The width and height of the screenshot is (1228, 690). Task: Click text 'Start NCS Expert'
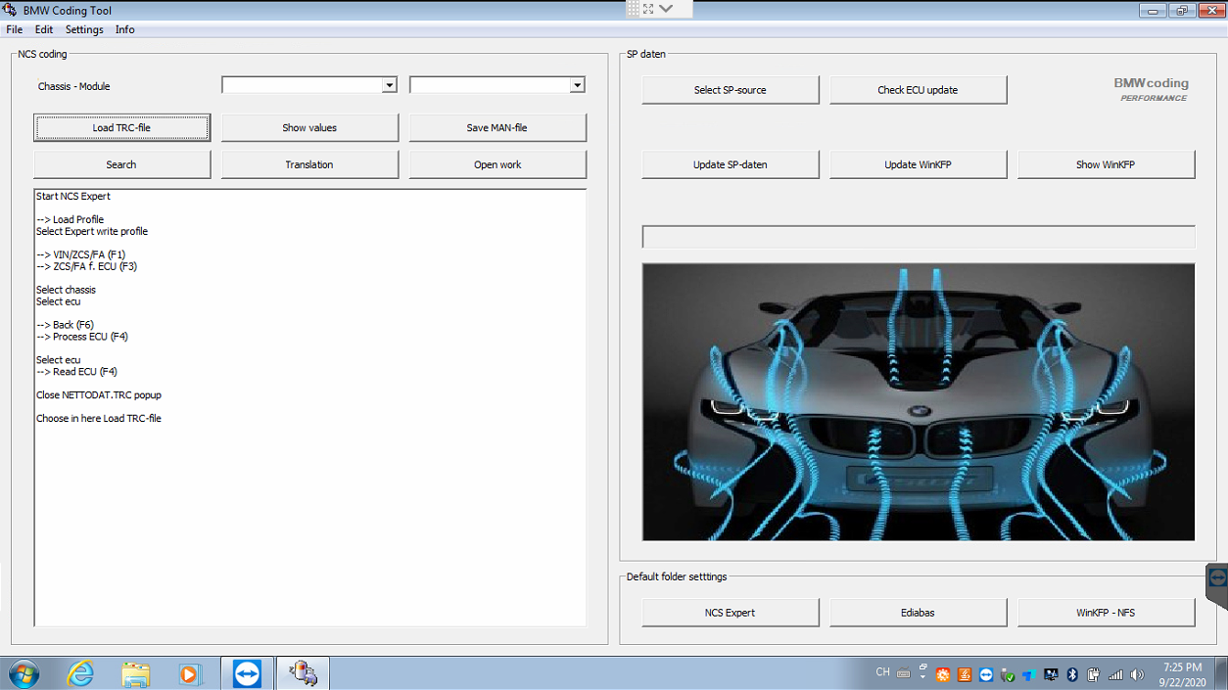click(73, 196)
